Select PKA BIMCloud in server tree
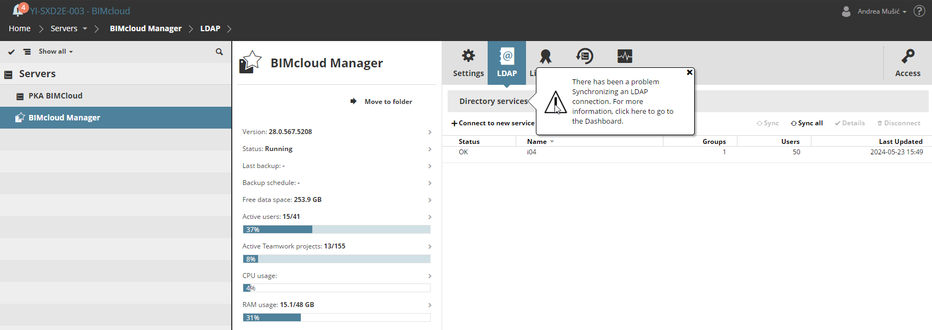Screen dimensions: 932x330 coord(55,96)
